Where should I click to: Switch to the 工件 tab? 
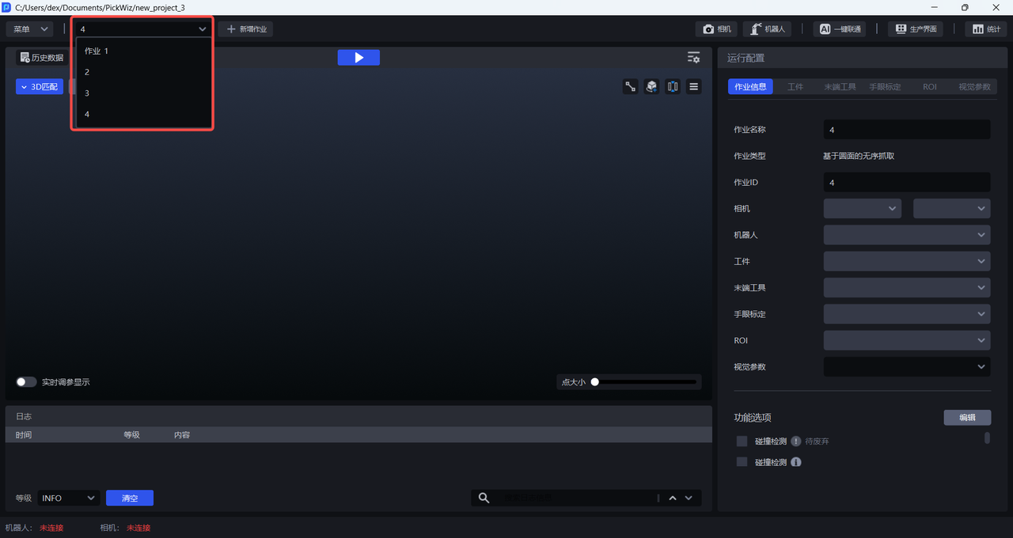[x=795, y=87]
